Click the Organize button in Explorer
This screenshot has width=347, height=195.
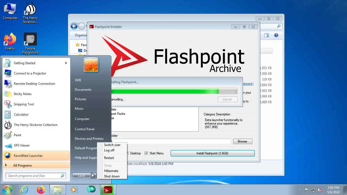(81, 35)
